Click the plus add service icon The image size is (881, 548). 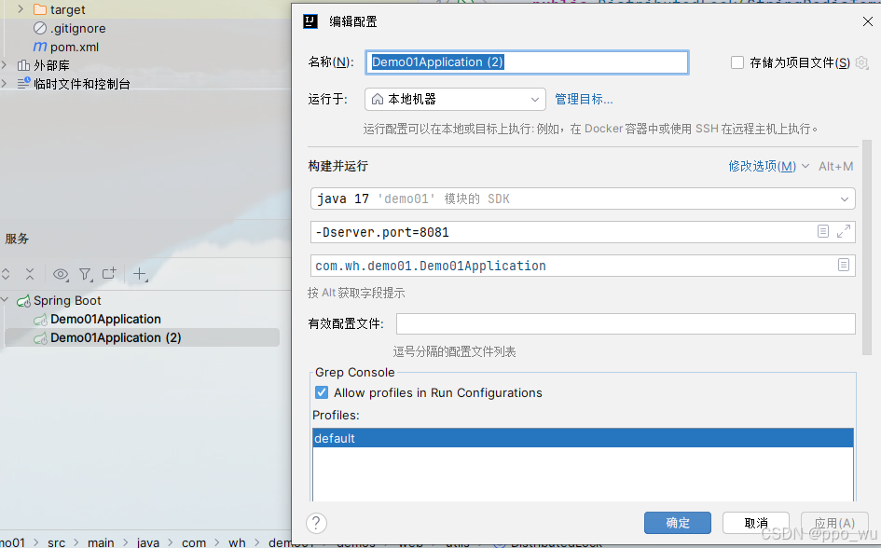(139, 274)
